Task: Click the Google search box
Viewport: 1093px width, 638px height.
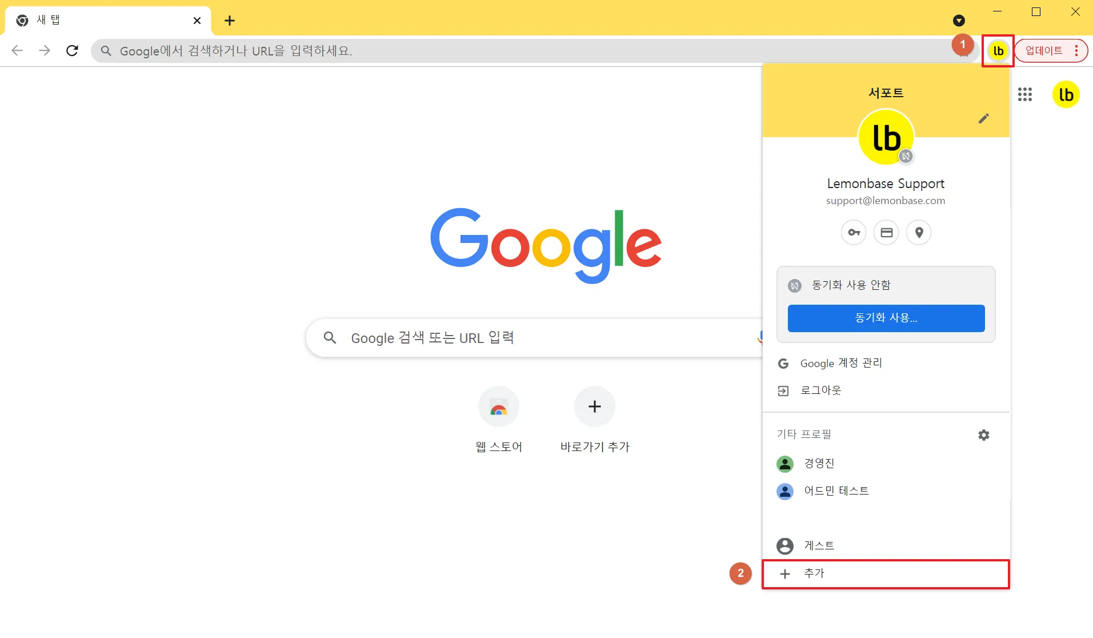Action: (x=534, y=338)
